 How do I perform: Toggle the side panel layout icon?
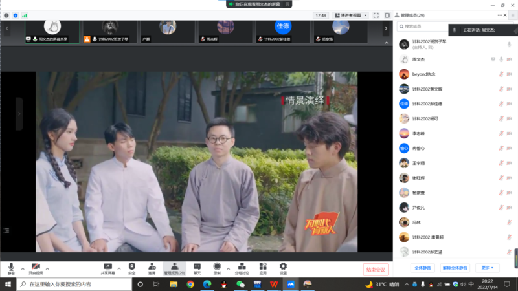pos(387,16)
